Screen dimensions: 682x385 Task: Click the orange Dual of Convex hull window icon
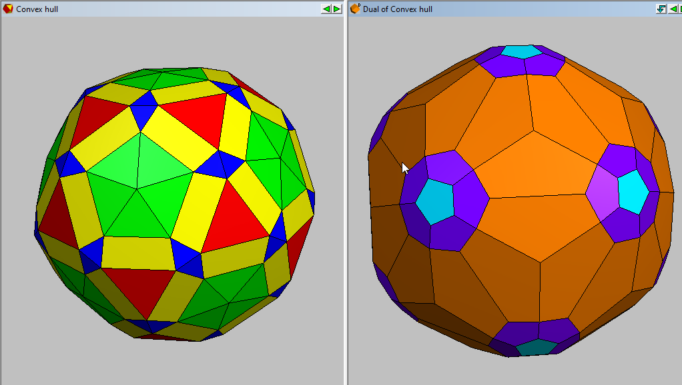pyautogui.click(x=356, y=9)
